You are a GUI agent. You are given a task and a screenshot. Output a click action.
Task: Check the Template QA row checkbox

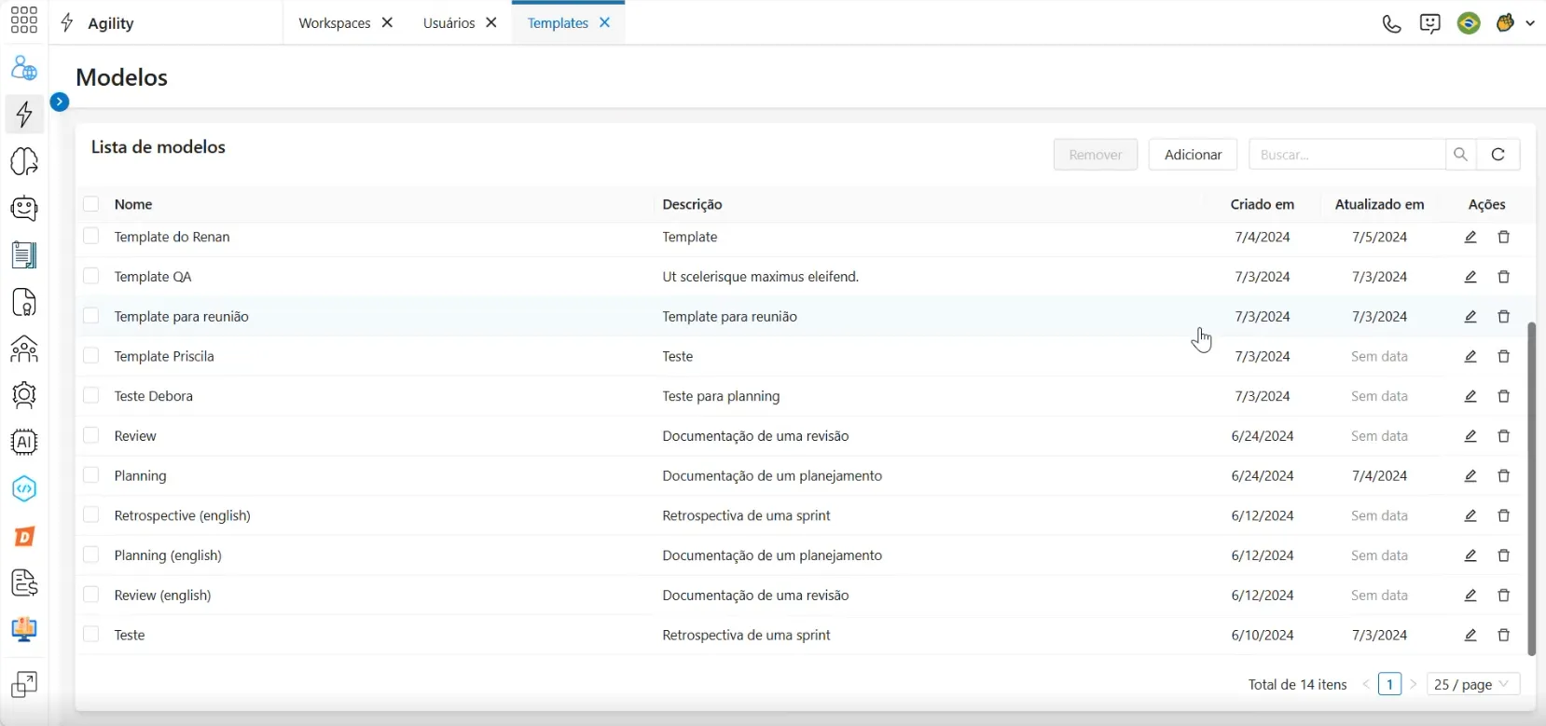coord(90,276)
